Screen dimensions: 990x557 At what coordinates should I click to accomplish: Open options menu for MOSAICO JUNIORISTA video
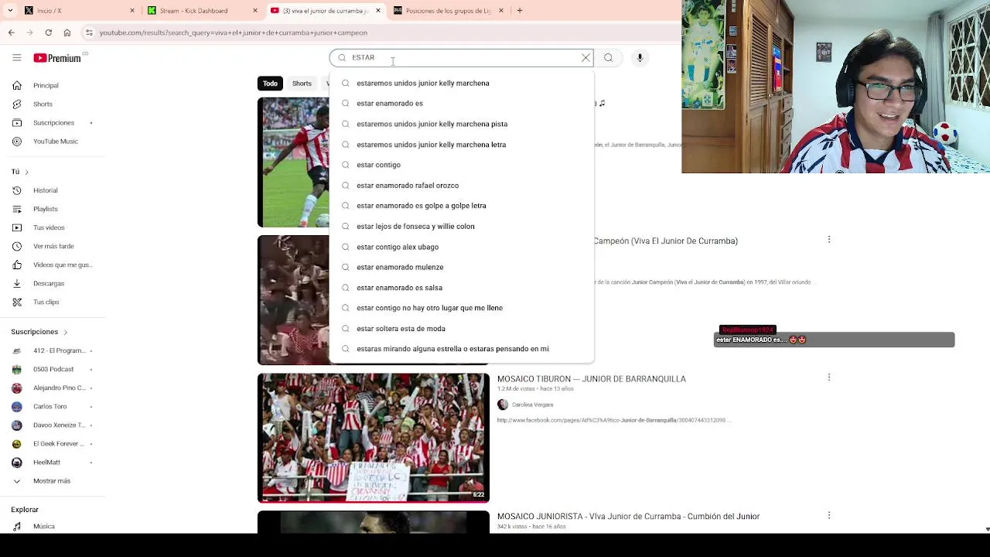tap(829, 515)
